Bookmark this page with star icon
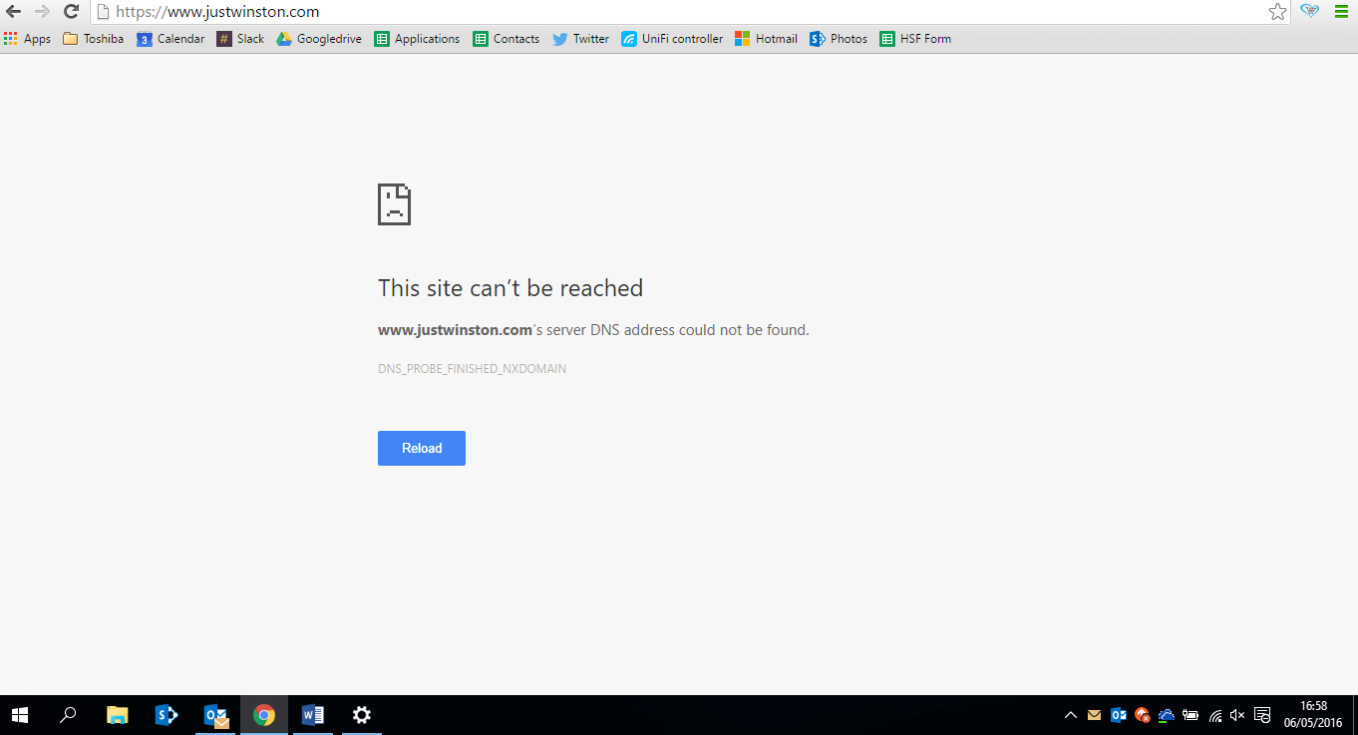 1277,12
